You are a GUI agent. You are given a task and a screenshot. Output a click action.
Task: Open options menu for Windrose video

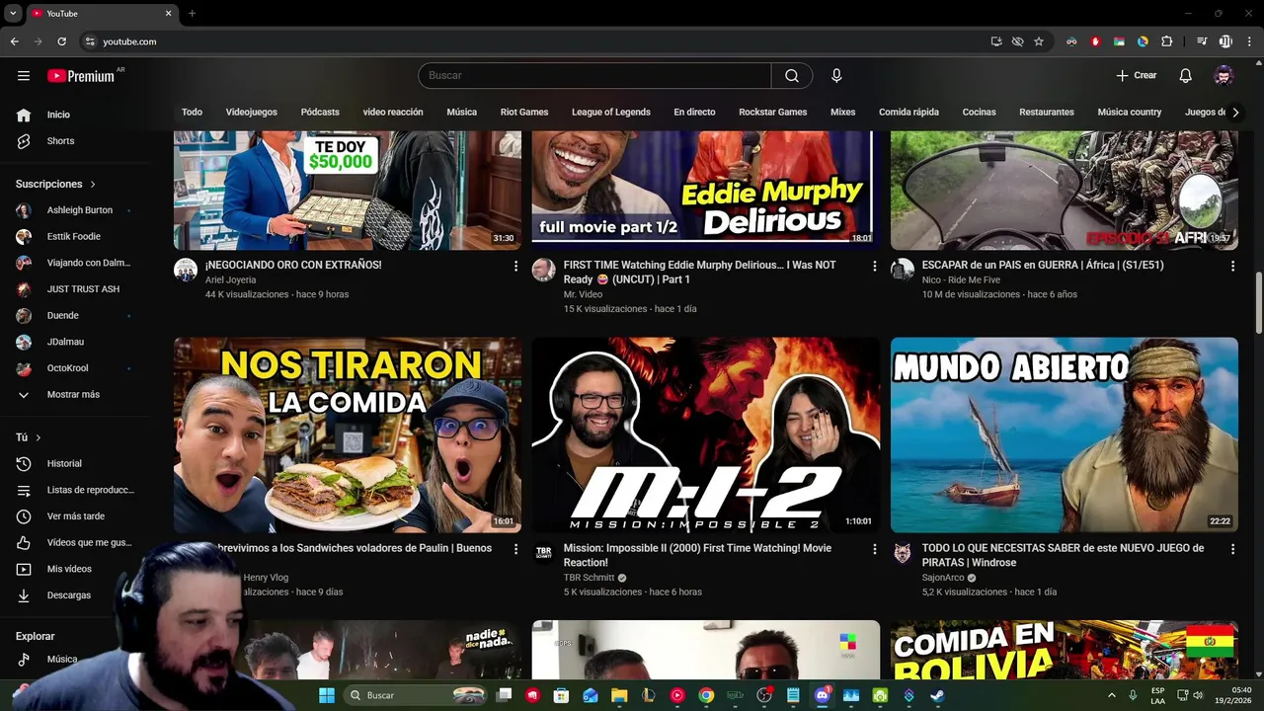[x=1232, y=548]
